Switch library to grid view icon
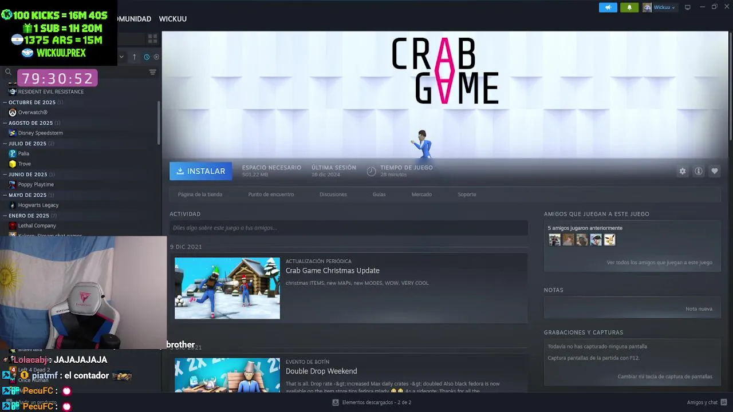 click(x=152, y=39)
